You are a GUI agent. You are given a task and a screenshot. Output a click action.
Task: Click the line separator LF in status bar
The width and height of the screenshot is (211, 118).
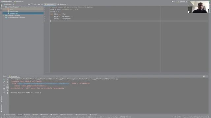(175, 117)
